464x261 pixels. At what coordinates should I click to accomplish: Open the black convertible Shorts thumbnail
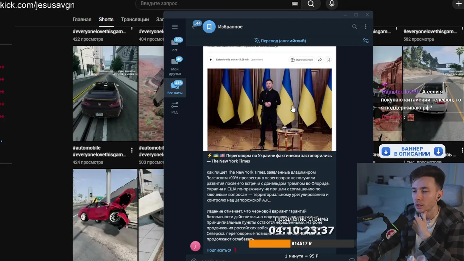105,94
